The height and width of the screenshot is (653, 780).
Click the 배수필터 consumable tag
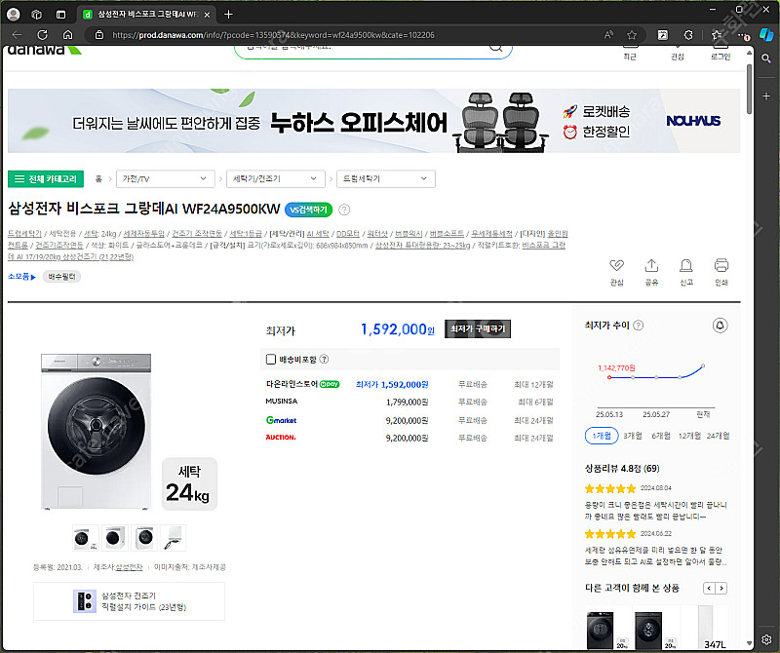click(x=61, y=277)
